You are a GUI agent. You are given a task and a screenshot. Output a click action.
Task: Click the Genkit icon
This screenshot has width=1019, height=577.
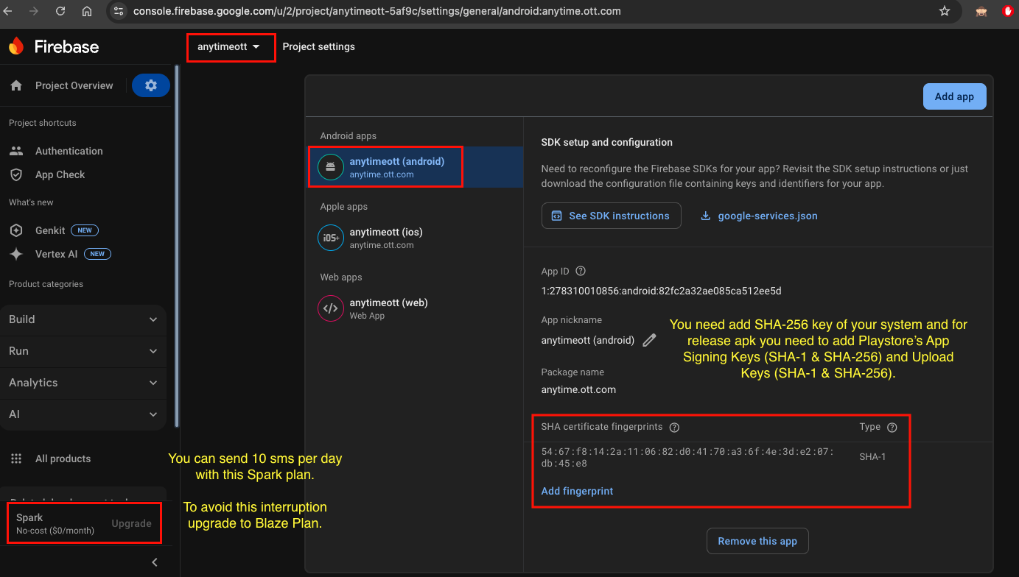coord(16,230)
